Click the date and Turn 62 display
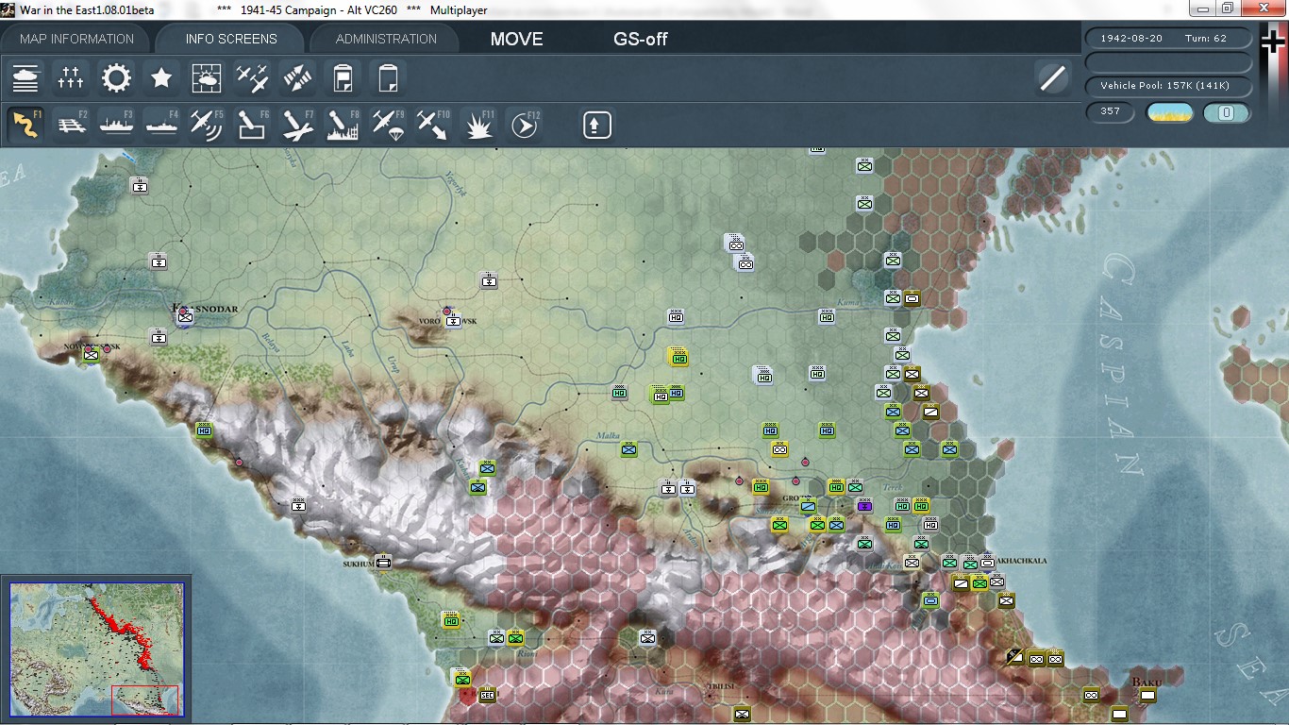1289x725 pixels. [1169, 39]
